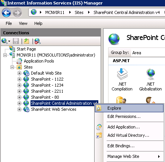Click the Back navigation arrow button
The image size is (165, 162).
6,13
